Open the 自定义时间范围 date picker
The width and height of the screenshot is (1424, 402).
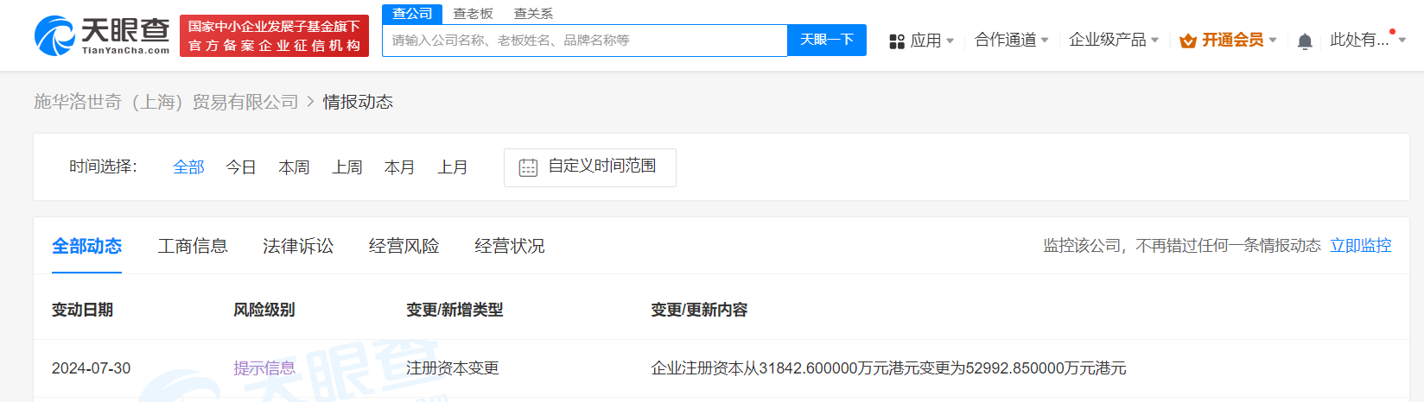pyautogui.click(x=590, y=167)
